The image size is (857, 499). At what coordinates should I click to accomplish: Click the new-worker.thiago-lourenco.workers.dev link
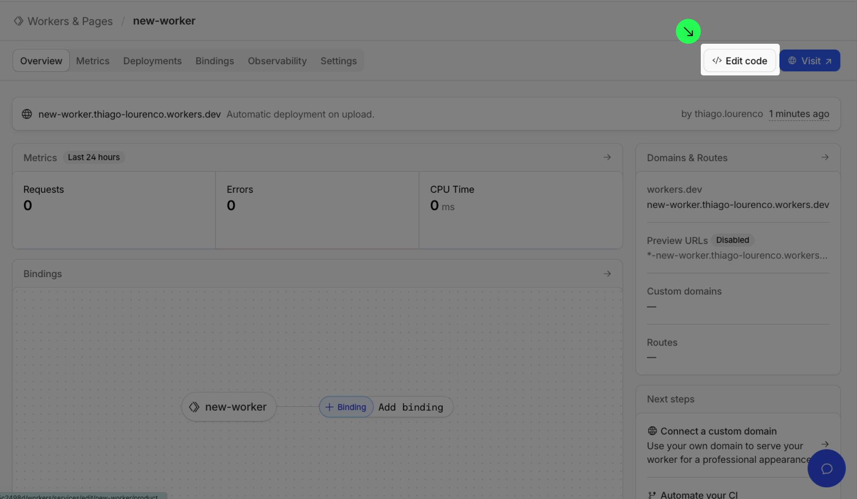(129, 114)
